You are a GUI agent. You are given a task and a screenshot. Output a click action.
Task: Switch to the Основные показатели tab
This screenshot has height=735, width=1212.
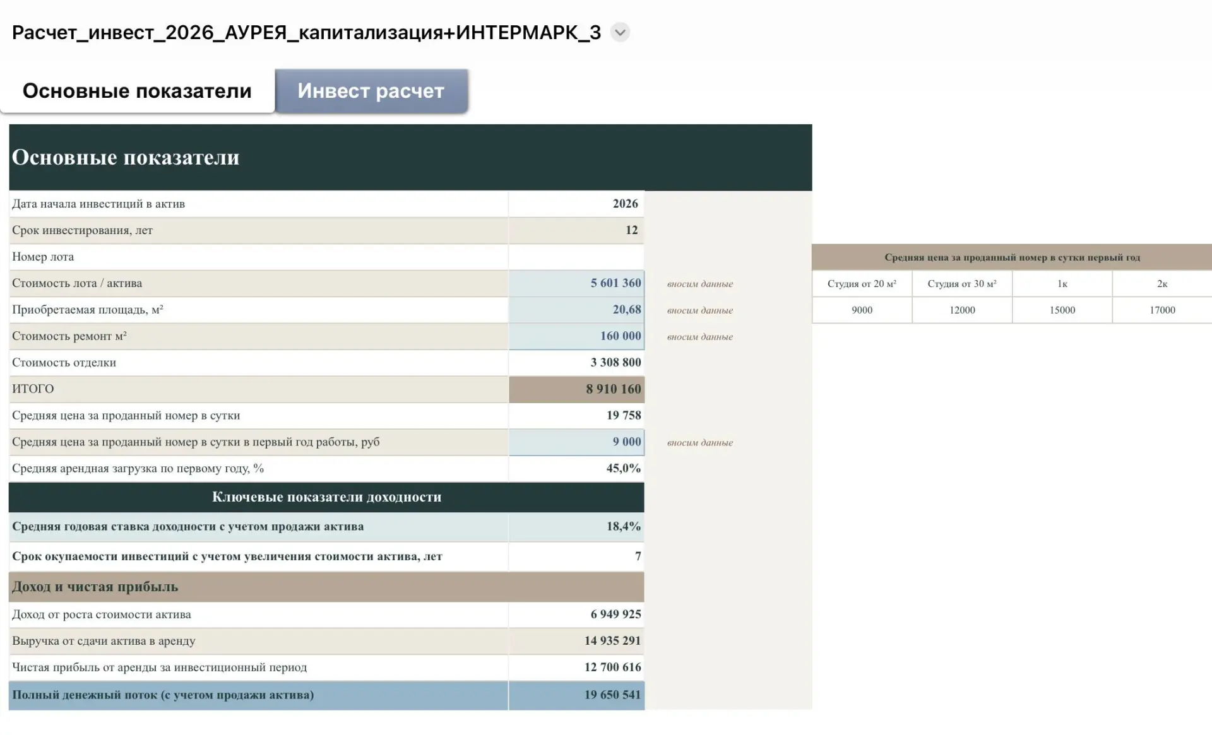pos(137,91)
